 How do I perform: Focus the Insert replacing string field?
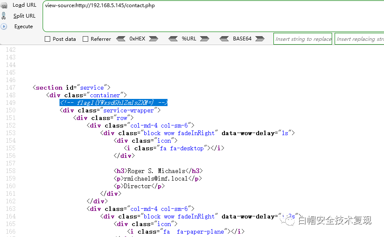[359, 39]
